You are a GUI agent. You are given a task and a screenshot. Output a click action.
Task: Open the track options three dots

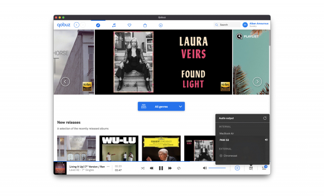108,167
